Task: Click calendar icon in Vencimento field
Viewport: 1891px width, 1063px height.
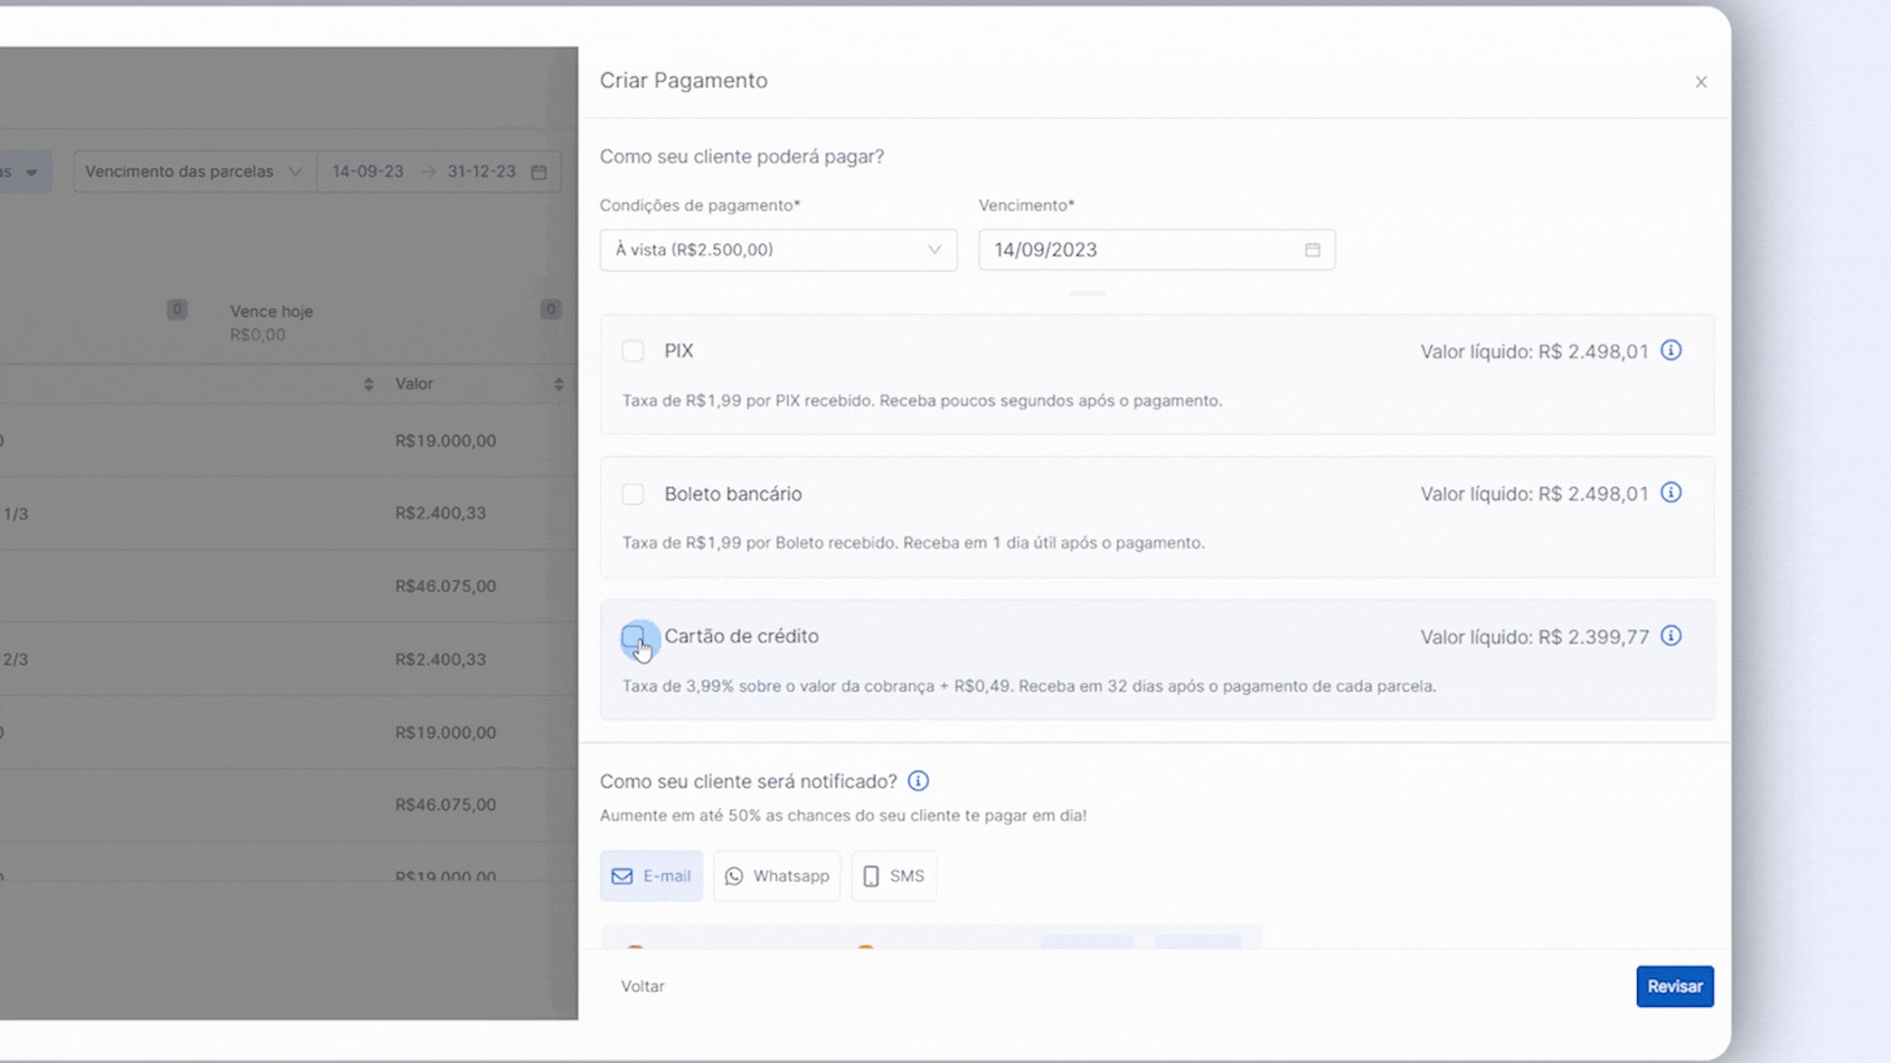Action: click(x=1312, y=250)
